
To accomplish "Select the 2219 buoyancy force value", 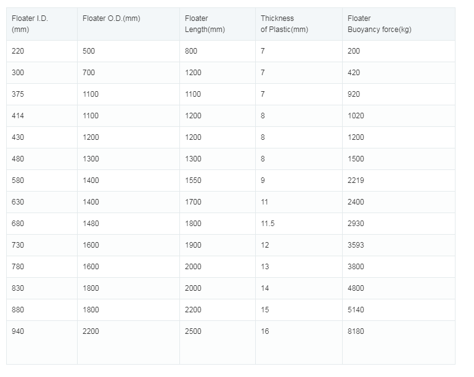I will click(356, 180).
